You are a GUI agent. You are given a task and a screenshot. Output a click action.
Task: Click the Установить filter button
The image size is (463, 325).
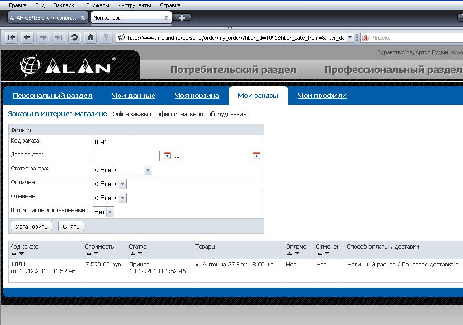coord(31,226)
